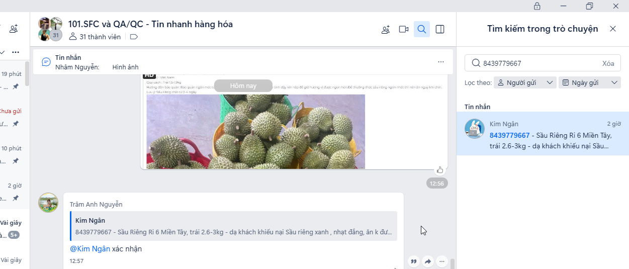Click sender name Trâm Anh Nguyễn
The width and height of the screenshot is (629, 269).
pos(96,204)
